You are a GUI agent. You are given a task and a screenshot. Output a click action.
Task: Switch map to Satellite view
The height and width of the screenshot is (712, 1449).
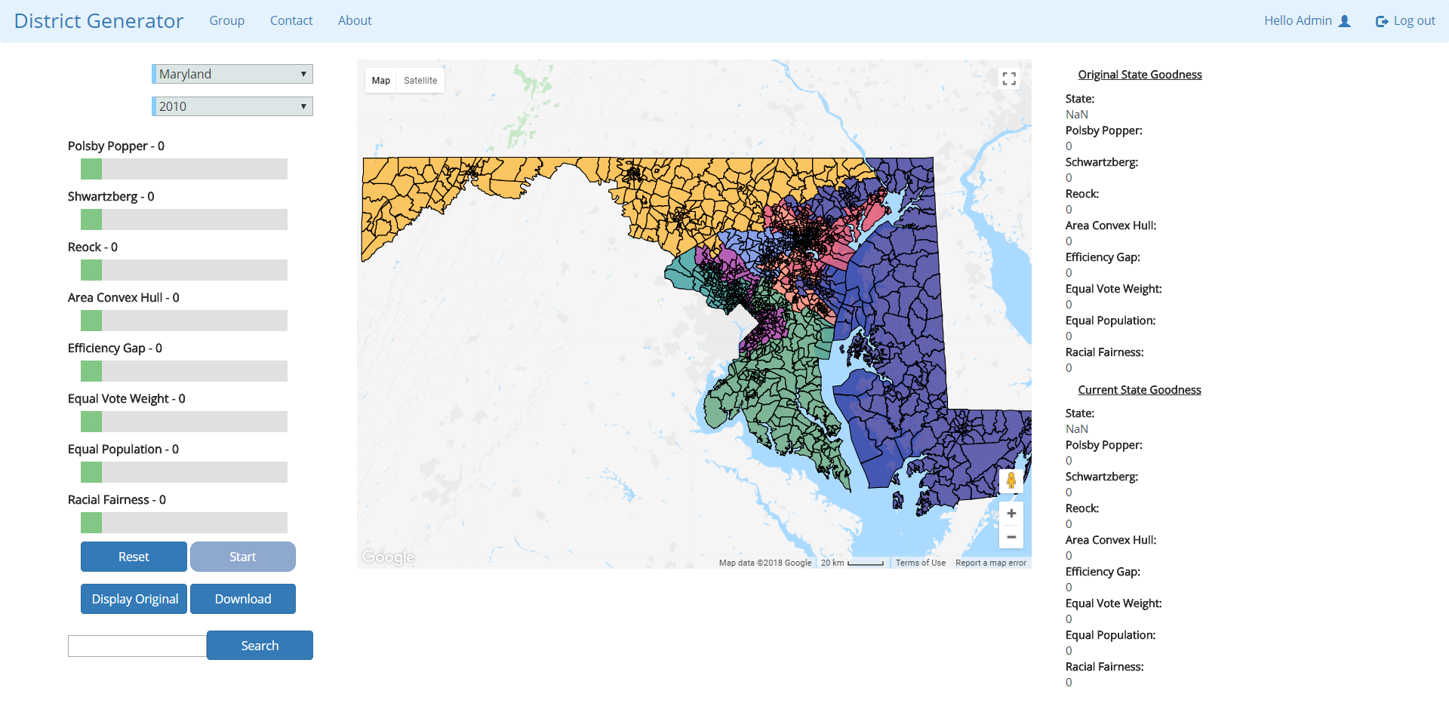click(420, 81)
